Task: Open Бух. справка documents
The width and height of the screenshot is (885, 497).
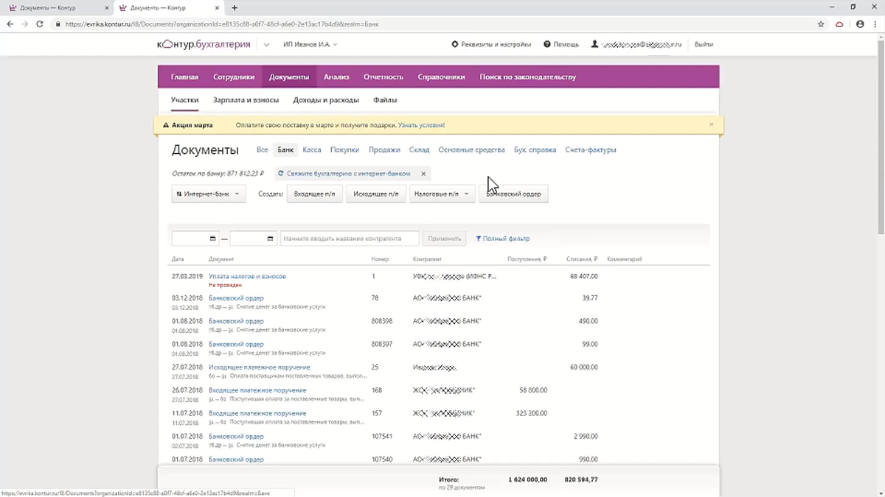Action: [535, 150]
